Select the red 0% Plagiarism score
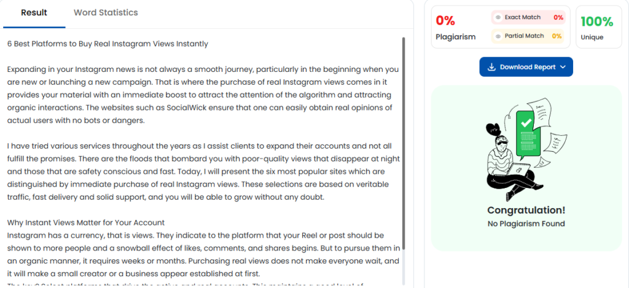The height and width of the screenshot is (288, 629). click(x=445, y=21)
